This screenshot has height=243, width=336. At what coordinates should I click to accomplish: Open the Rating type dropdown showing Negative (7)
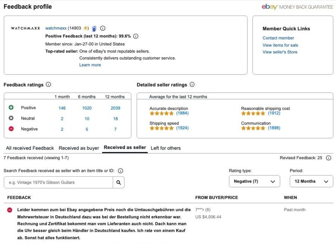(254, 181)
